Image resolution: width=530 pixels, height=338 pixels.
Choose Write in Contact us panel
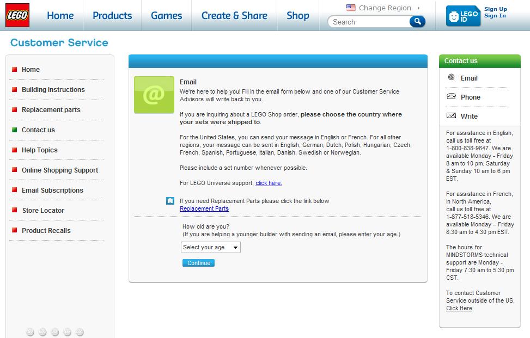pos(469,116)
